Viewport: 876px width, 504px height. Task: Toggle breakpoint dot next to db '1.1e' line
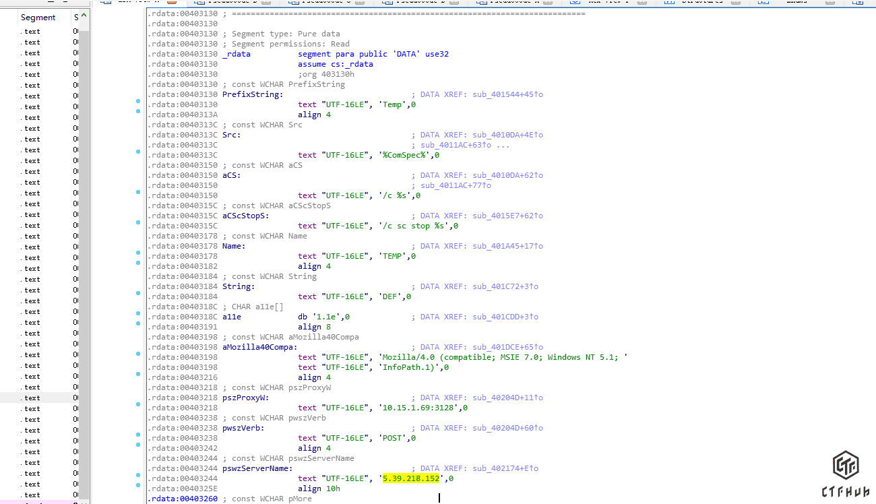[138, 314]
